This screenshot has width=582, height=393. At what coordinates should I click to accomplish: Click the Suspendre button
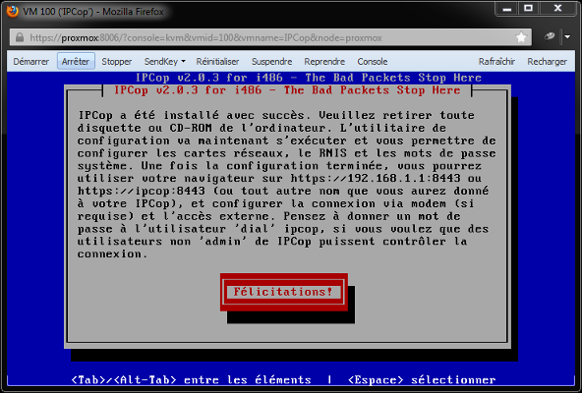pos(271,62)
